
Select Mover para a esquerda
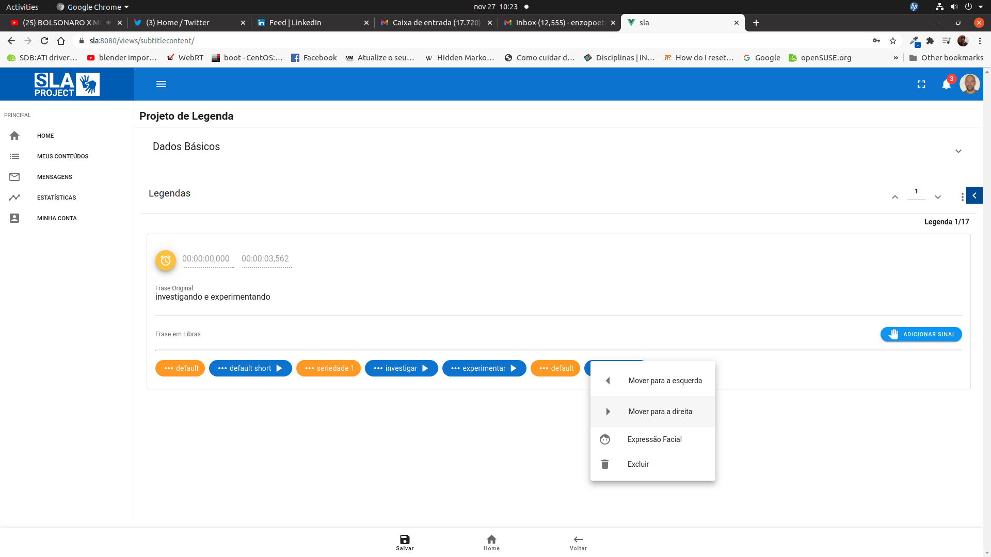click(x=665, y=381)
